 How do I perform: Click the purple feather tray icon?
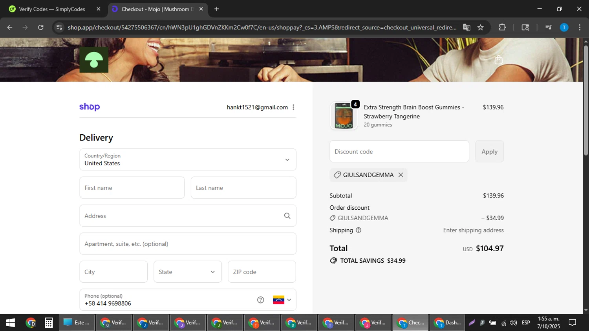[472, 323]
